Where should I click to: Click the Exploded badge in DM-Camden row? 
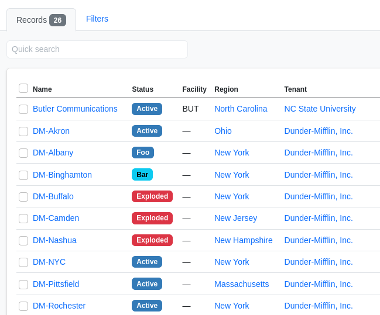tap(152, 218)
